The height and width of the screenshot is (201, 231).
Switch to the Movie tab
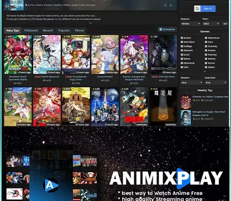[79, 31]
